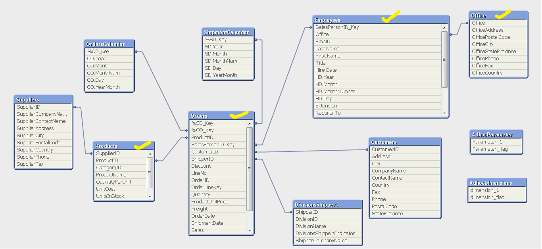
Task: Select the AdhocDimensions table header
Action: [497, 182]
